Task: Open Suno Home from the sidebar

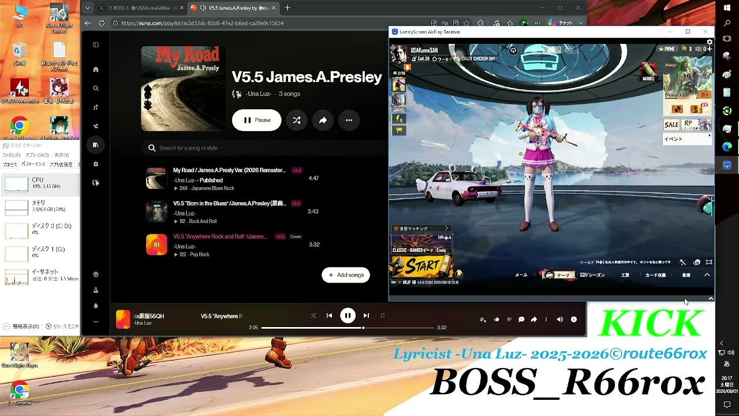Action: 96,69
